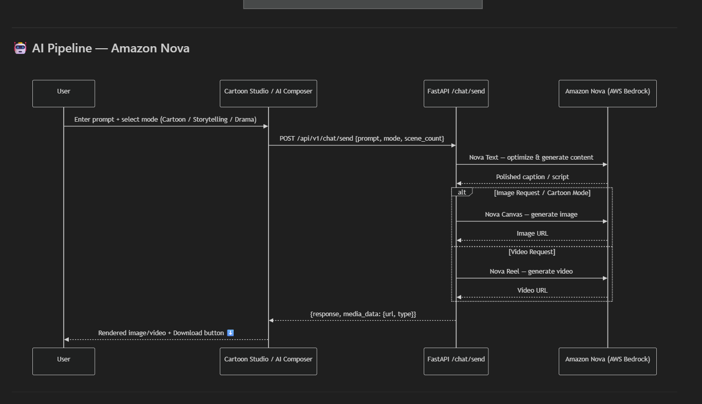702x404 pixels.
Task: Click the bottom Amazon Nova (AWS Bedrock) box
Action: 608,361
